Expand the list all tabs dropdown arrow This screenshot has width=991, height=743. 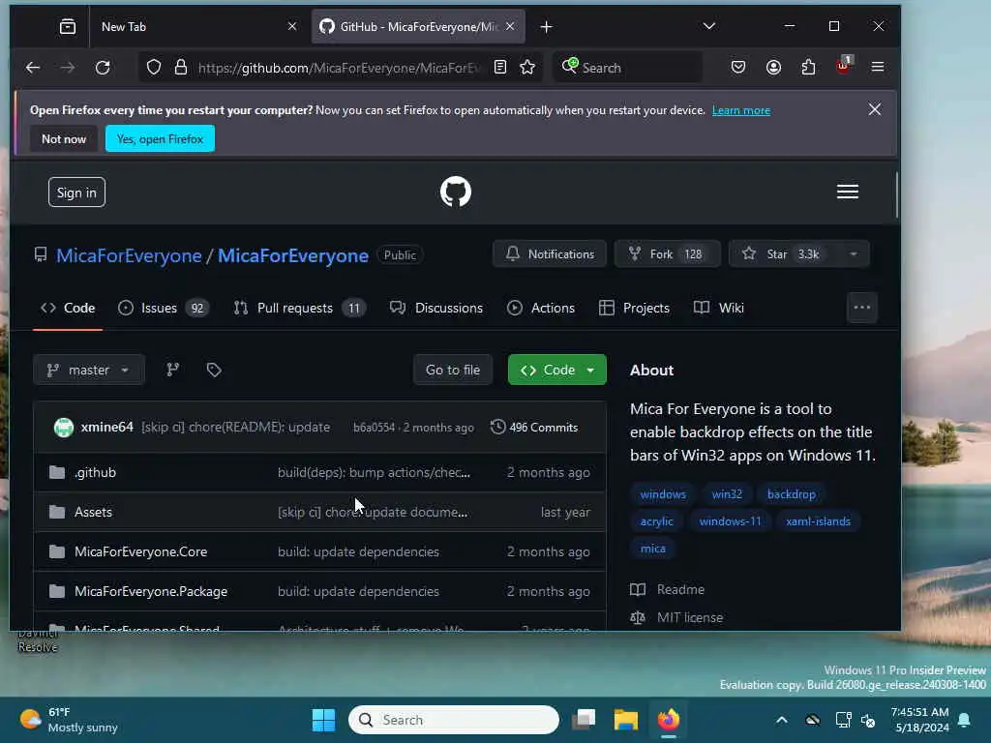click(709, 26)
